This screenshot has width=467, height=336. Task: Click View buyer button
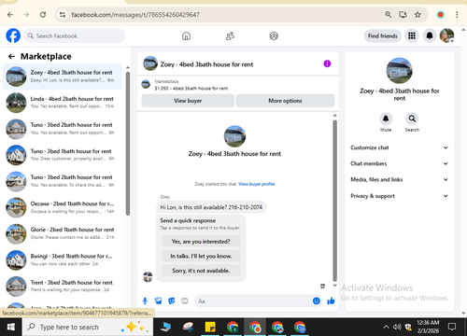point(188,101)
